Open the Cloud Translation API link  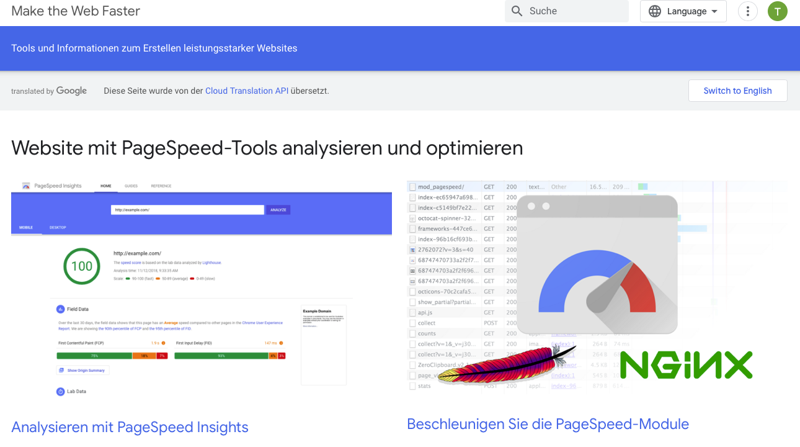247,91
